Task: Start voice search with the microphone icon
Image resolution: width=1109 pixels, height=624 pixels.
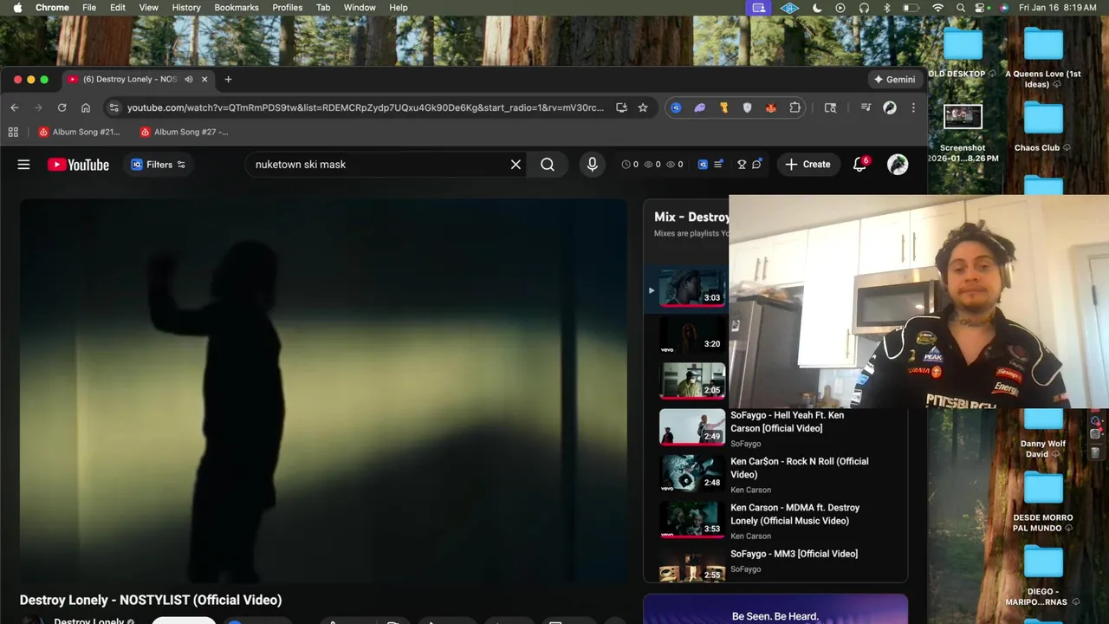Action: pyautogui.click(x=593, y=165)
